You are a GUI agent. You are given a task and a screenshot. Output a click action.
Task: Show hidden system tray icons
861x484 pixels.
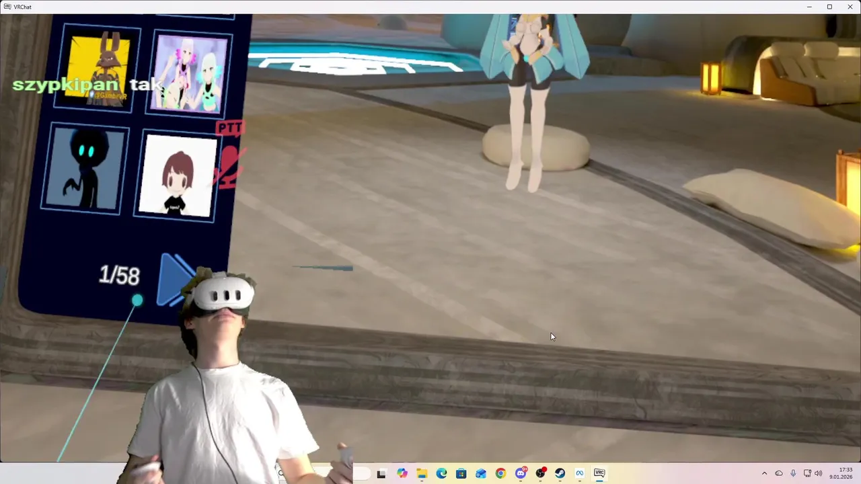click(764, 473)
